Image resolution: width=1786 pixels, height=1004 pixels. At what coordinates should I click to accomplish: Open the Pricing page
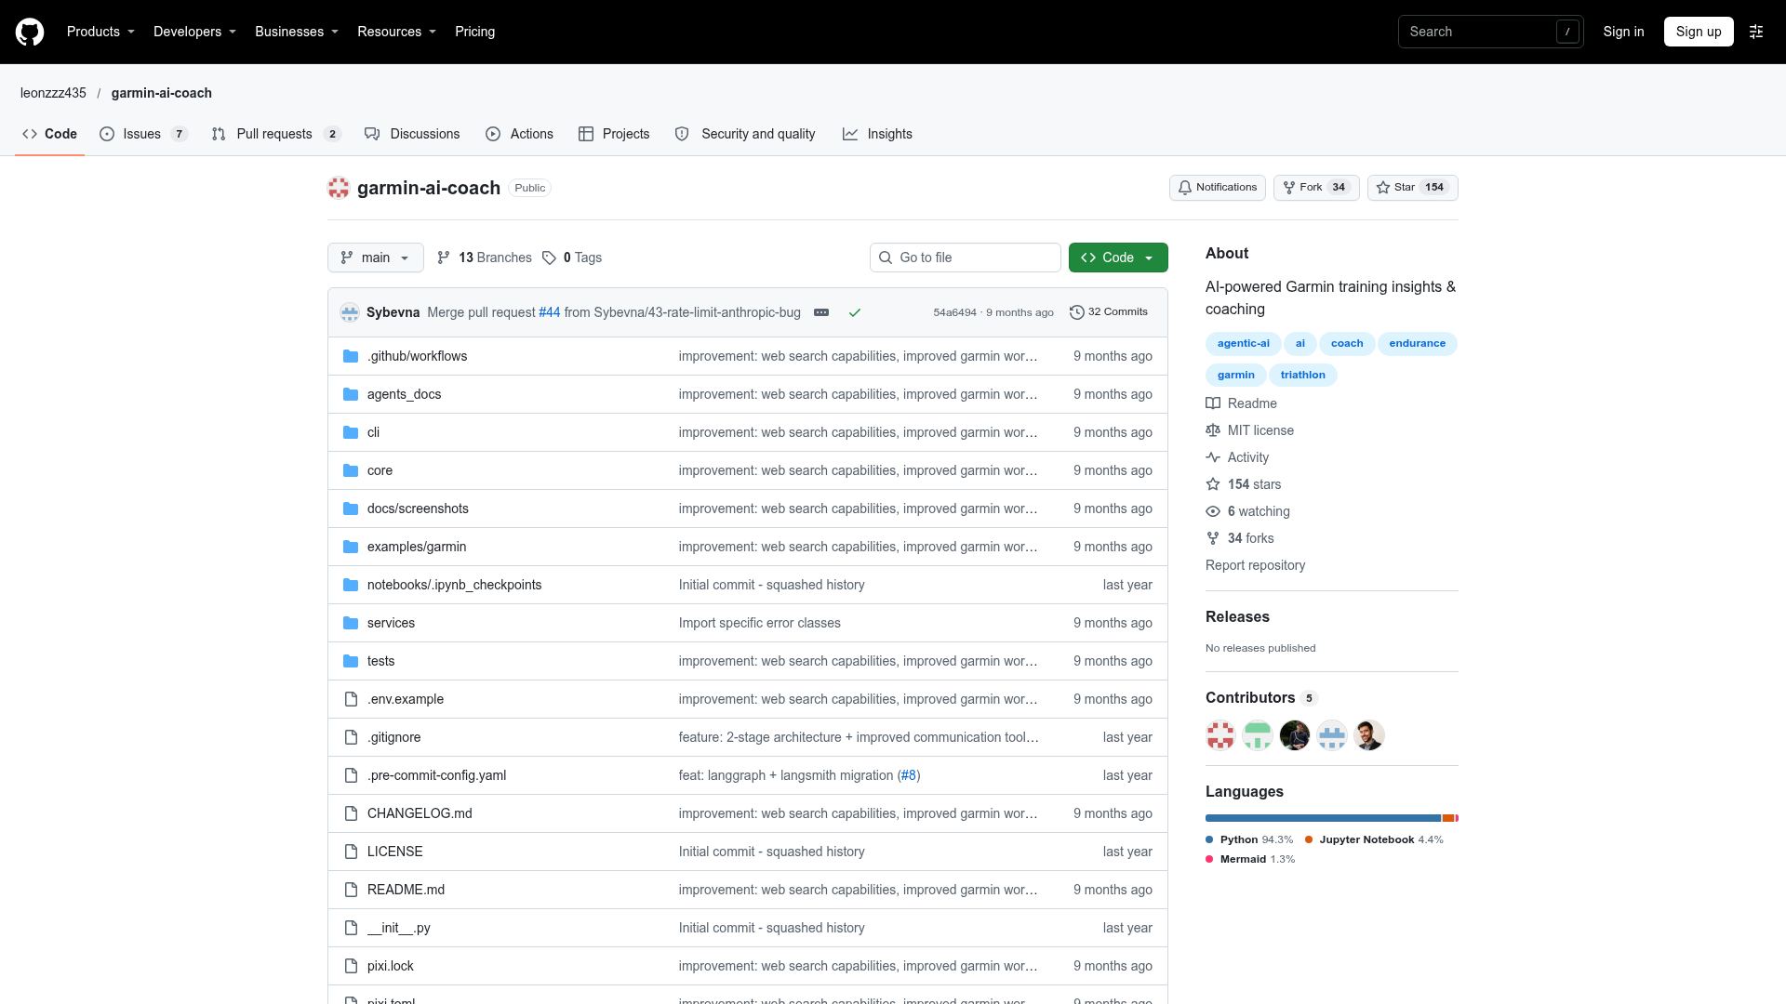(475, 32)
